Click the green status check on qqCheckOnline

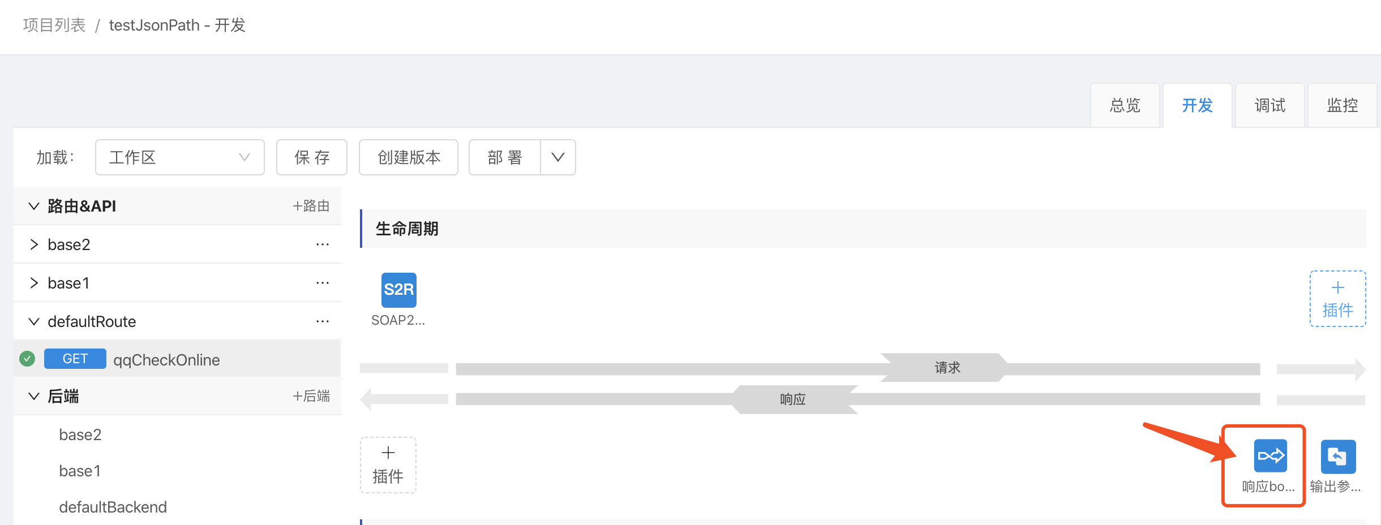point(27,359)
